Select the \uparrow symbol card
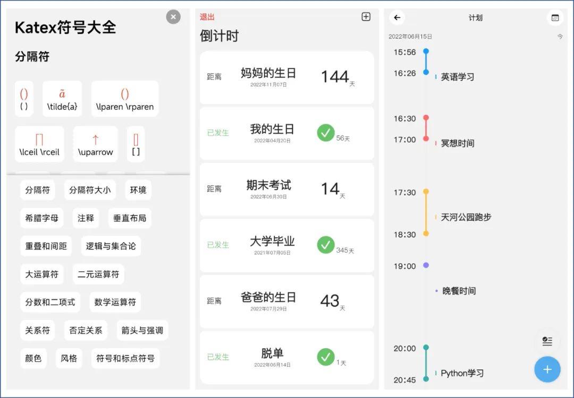The width and height of the screenshot is (574, 398). click(95, 143)
